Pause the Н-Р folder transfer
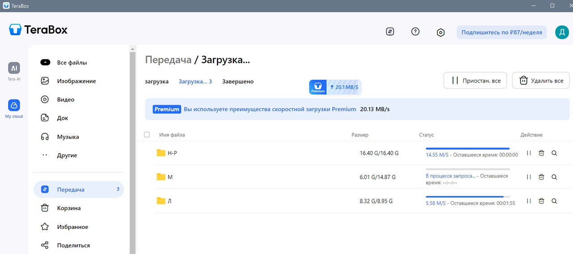The image size is (573, 254). pyautogui.click(x=529, y=153)
